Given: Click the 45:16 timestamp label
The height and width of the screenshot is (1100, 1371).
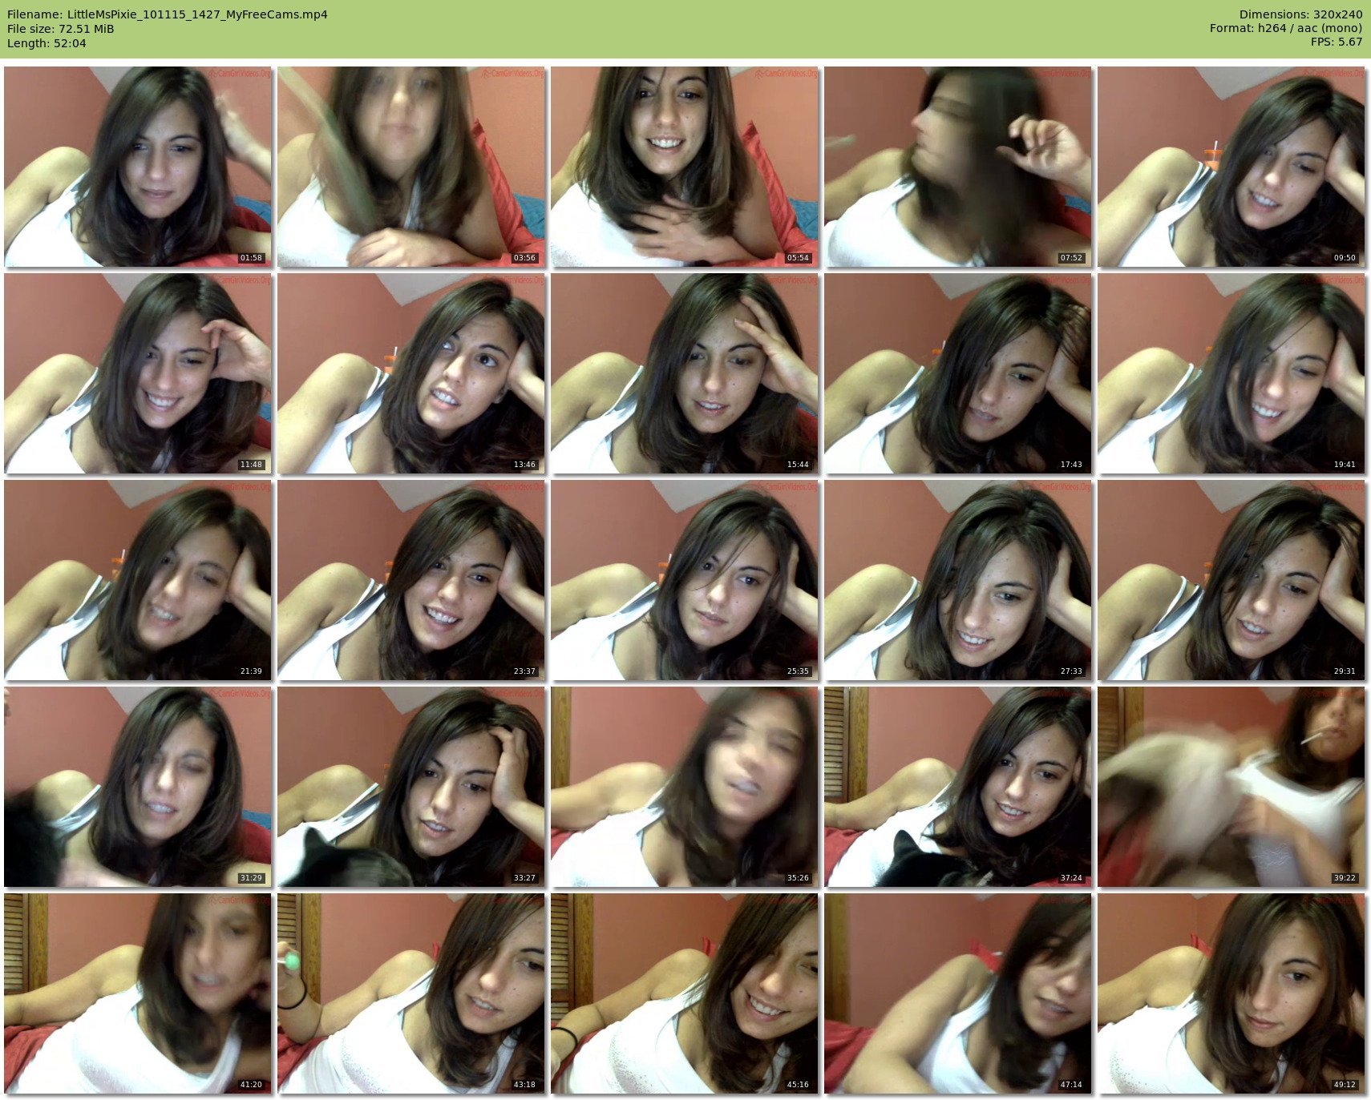Looking at the screenshot, I should pos(798,1085).
